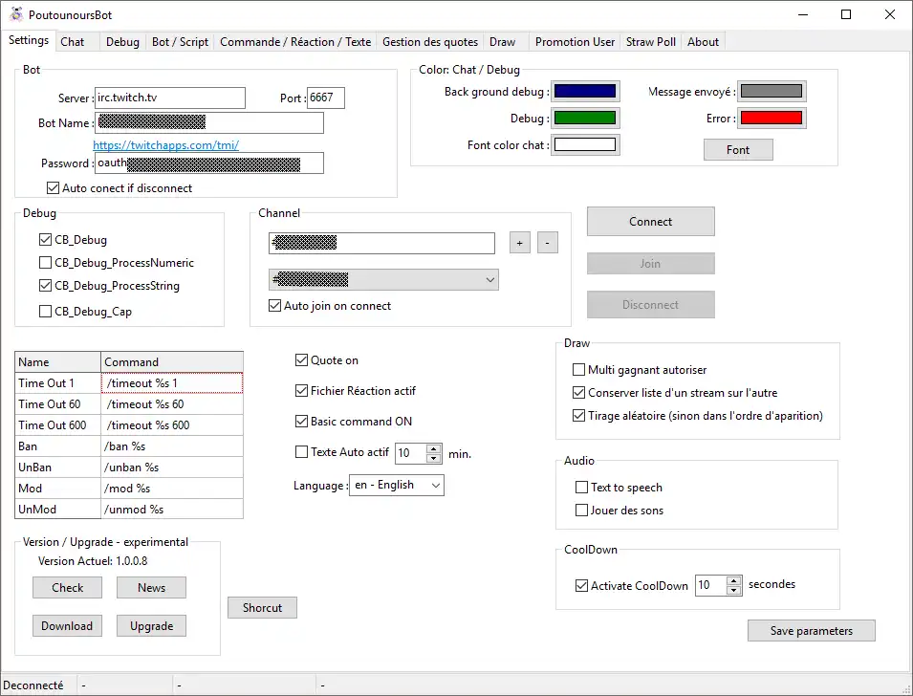The height and width of the screenshot is (696, 913).
Task: Change the Error red color swatch
Action: coord(772,119)
